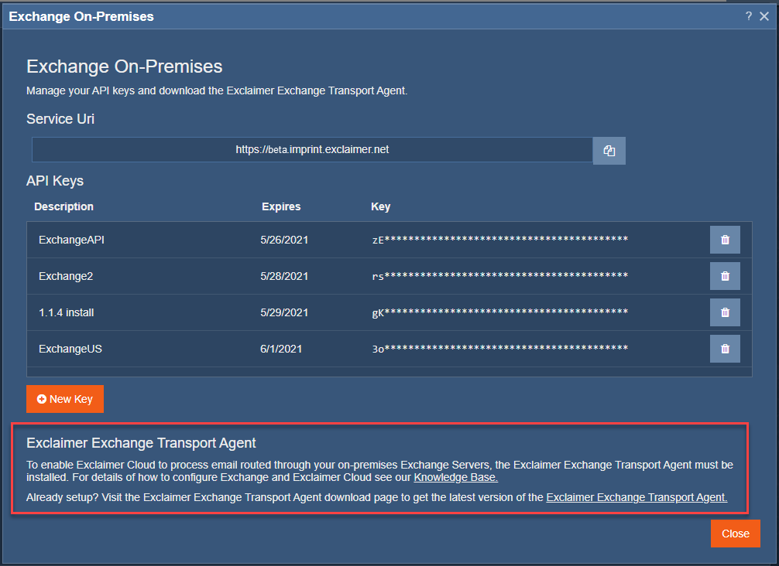The image size is (779, 566).
Task: Close dialog with title bar X
Action: (764, 16)
